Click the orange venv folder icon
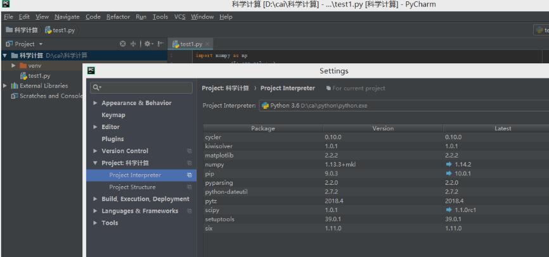549x257 pixels. [23, 66]
